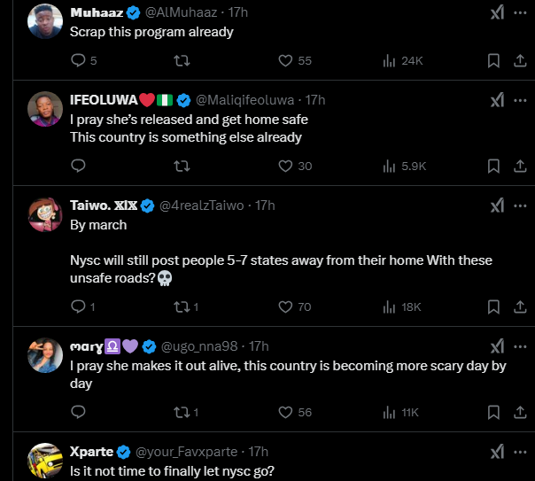Share mary's tweet

[519, 412]
